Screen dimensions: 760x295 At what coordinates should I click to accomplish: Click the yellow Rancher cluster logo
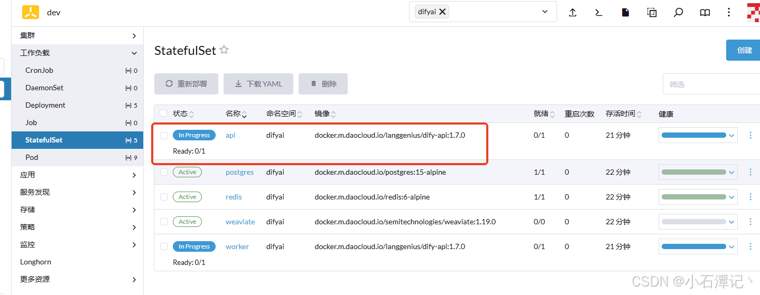(31, 12)
